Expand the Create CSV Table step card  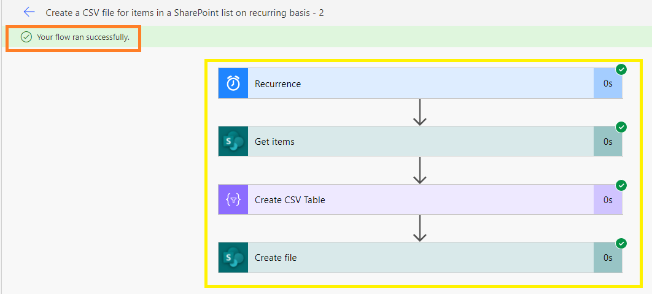[421, 199]
